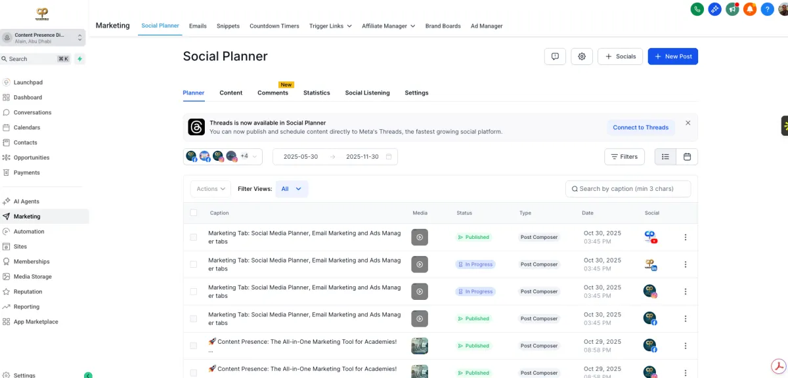Click the New Post button
This screenshot has width=788, height=378.
673,56
